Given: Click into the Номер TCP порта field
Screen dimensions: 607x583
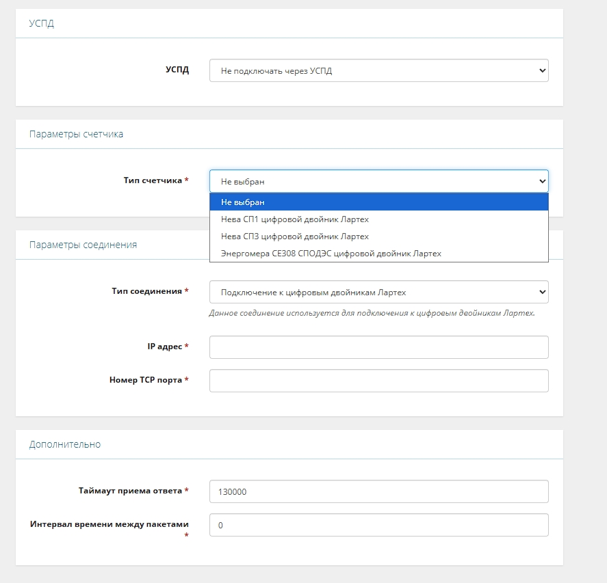Looking at the screenshot, I should click(x=378, y=381).
